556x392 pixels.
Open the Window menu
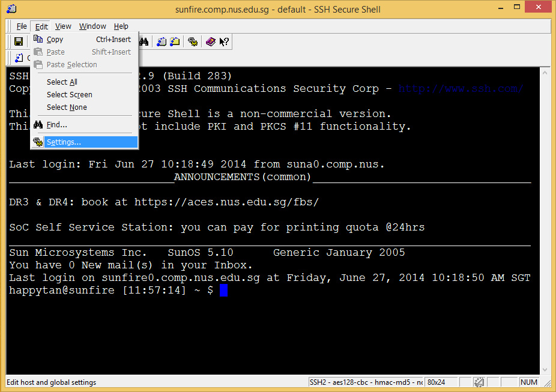[92, 26]
